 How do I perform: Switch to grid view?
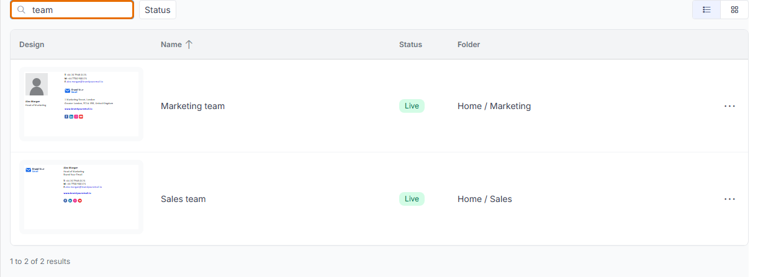734,10
